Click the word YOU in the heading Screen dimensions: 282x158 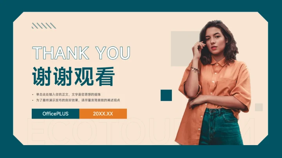point(113,53)
